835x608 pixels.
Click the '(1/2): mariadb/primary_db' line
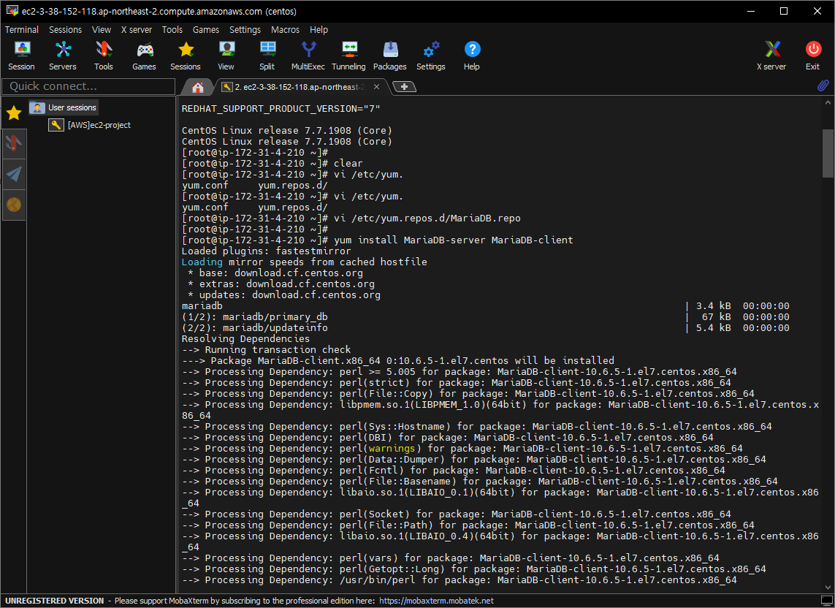254,317
